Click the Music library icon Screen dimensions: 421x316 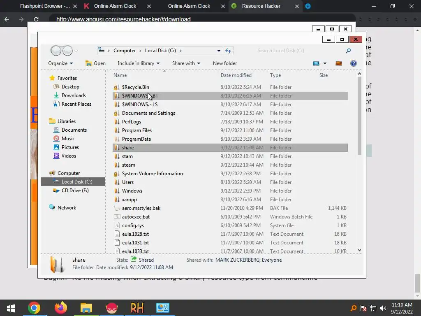click(56, 138)
